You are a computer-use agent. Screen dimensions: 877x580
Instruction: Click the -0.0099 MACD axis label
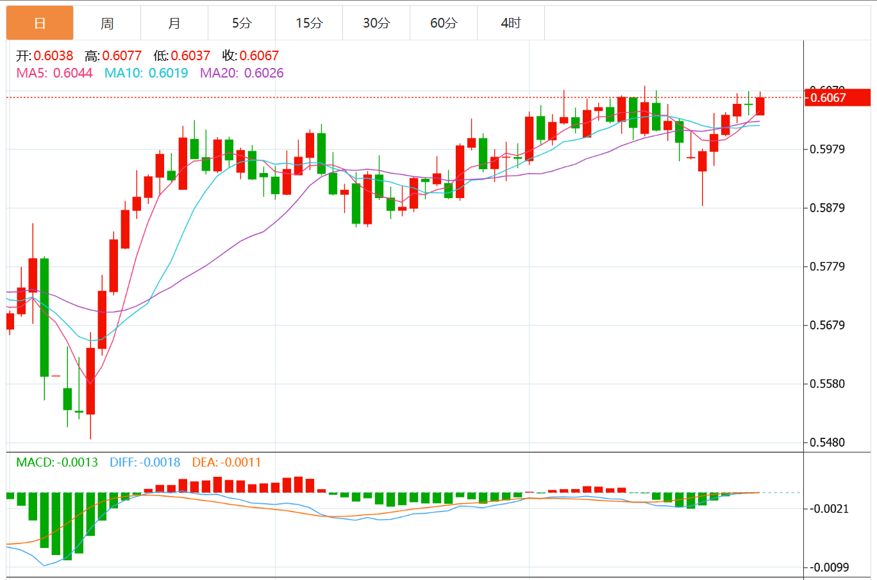(x=830, y=567)
